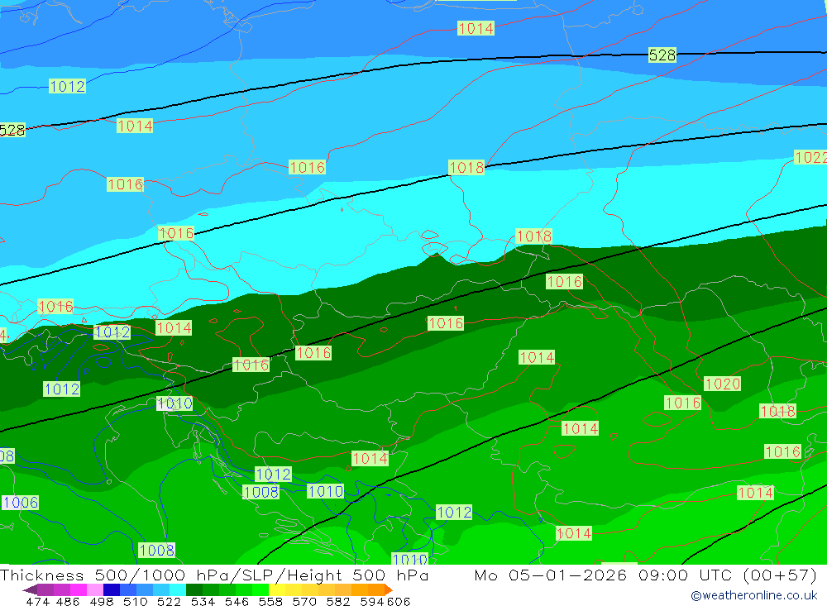The width and height of the screenshot is (827, 606).
Task: Click the legend value 498
Action: pyautogui.click(x=102, y=602)
